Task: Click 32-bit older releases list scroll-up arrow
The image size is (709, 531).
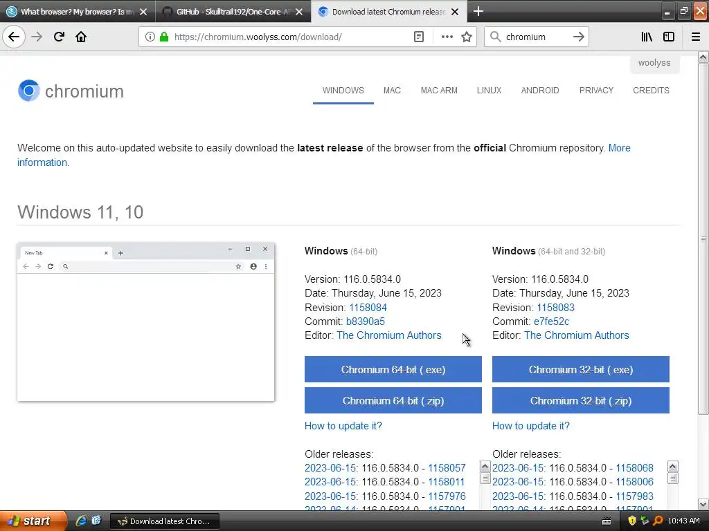Action: click(x=672, y=467)
